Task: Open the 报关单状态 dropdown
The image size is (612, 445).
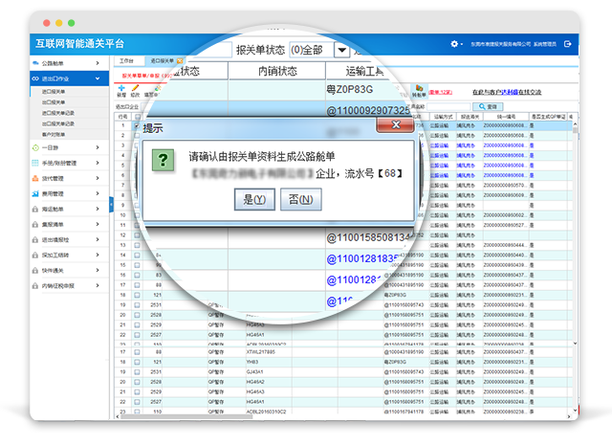Action: (342, 49)
